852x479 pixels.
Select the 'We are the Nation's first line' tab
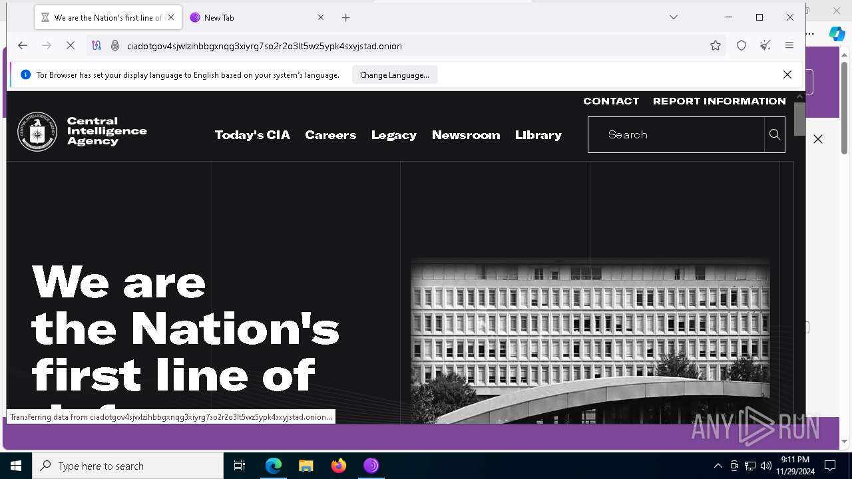[x=108, y=18]
